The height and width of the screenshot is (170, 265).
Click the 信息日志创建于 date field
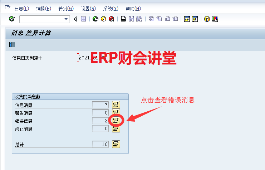pyautogui.click(x=93, y=58)
